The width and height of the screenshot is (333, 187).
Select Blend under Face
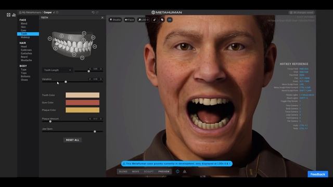(x=24, y=23)
